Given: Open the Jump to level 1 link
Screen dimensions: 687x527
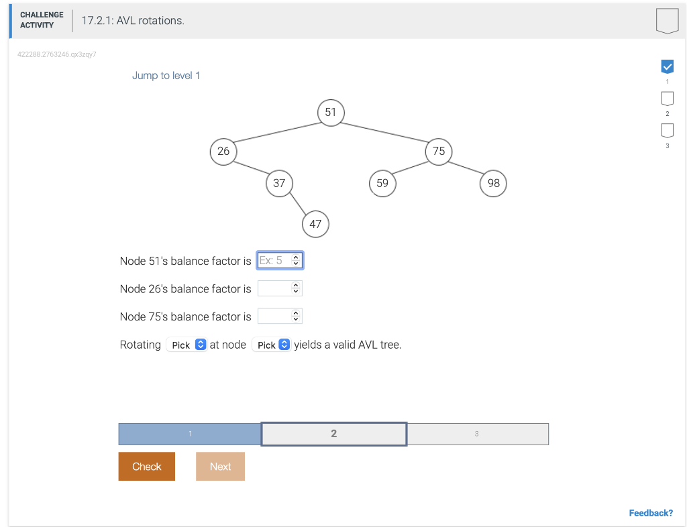Looking at the screenshot, I should click(x=166, y=75).
